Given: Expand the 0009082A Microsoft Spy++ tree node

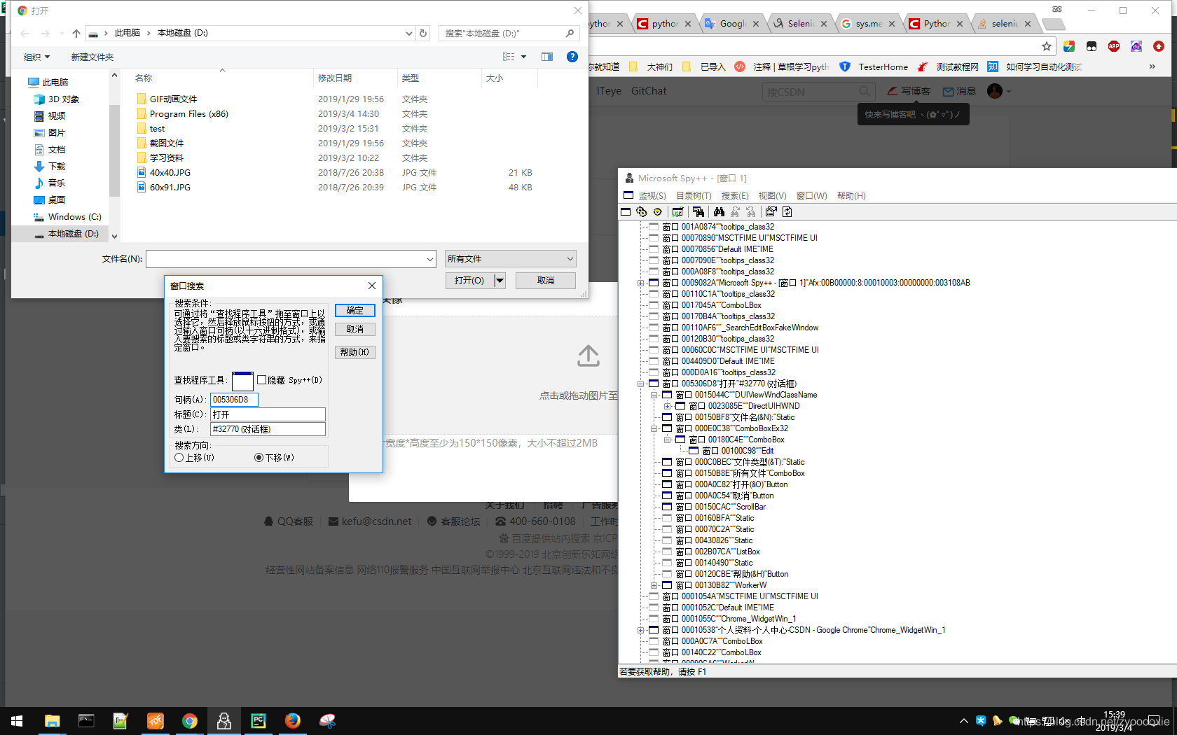Looking at the screenshot, I should [x=640, y=283].
